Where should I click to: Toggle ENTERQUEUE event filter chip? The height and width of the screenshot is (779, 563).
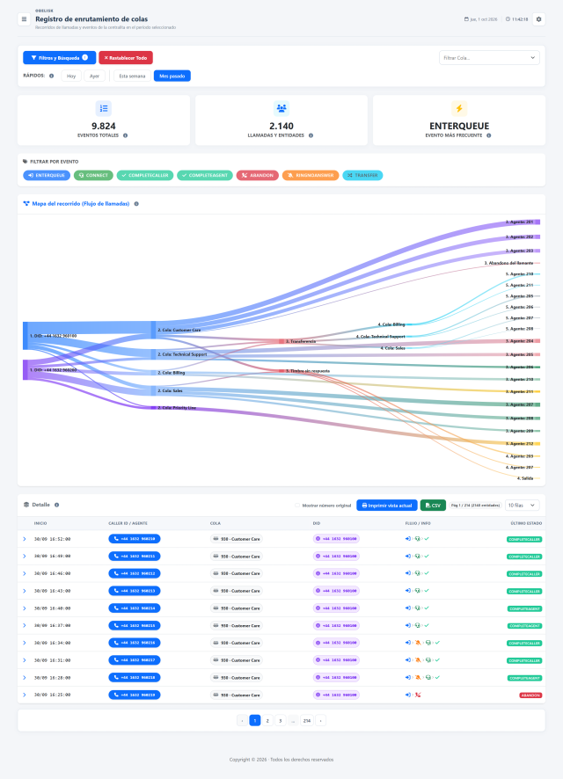tap(47, 175)
